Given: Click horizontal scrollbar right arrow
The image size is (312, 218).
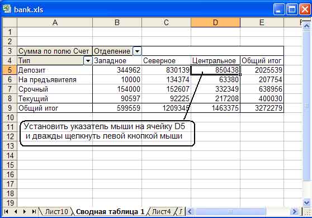Looking at the screenshot, I should [294, 211].
